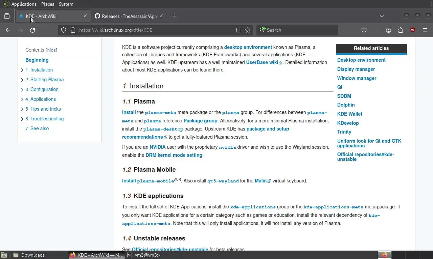Close the Releases GitHub tab

click(x=161, y=16)
